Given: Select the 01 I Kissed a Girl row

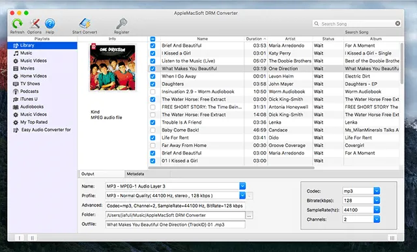Looking at the screenshot, I should tap(274, 161).
